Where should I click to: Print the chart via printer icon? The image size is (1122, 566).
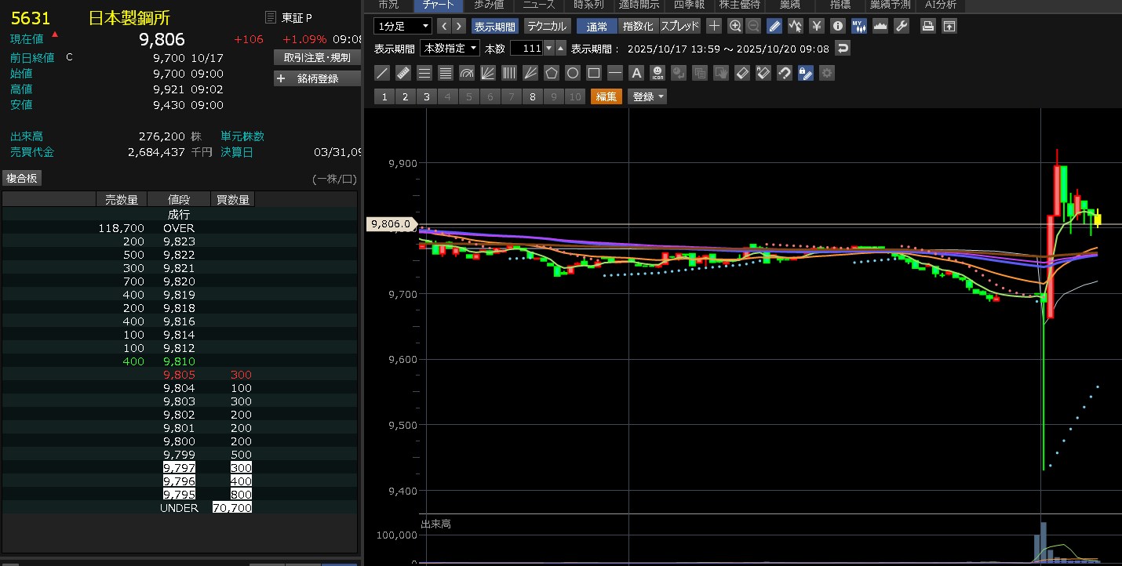coord(927,26)
